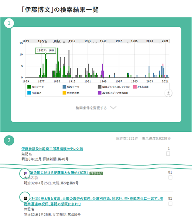Screen dimensions: 192x222
Task: Toggle 20世紀メディア情報DB purple legend swatch
Action: coord(99,93)
